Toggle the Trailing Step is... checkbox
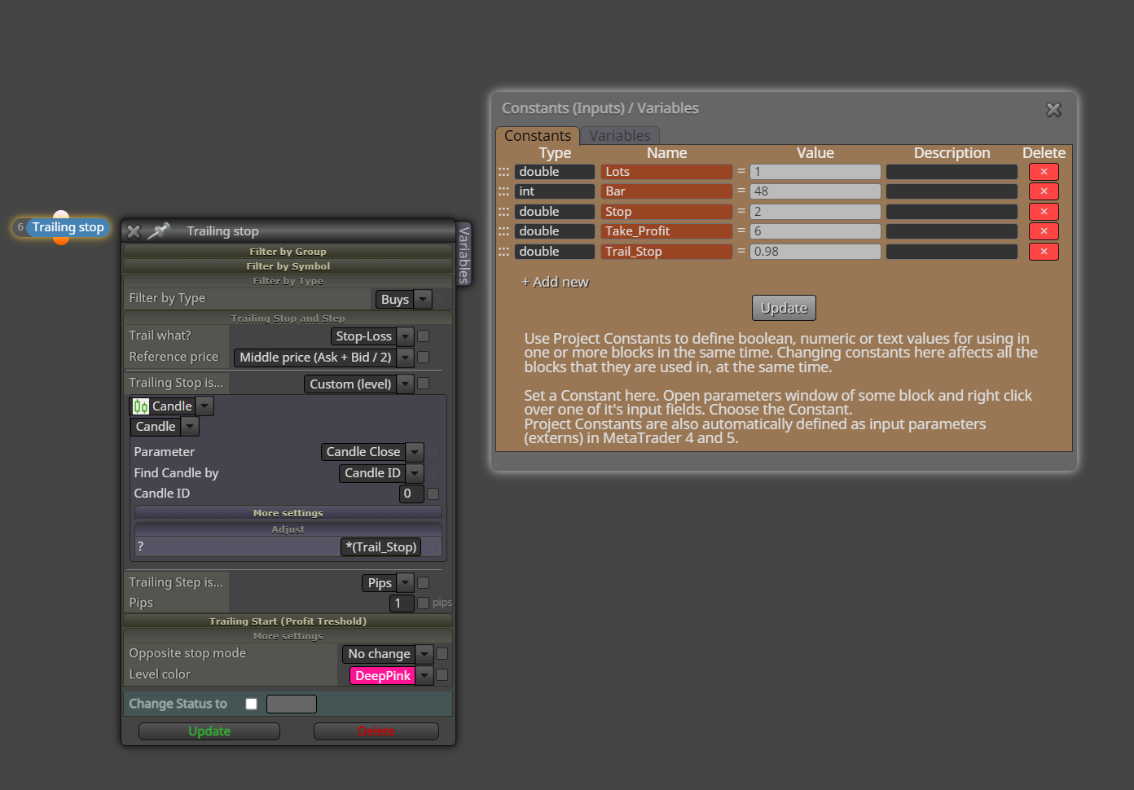The width and height of the screenshot is (1134, 790). [423, 582]
